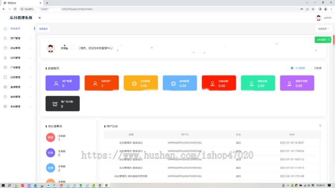Screen dimensions: 335x188
Task: Expand the sidebar menu with pie-chart icon
Action: click(x=17, y=48)
